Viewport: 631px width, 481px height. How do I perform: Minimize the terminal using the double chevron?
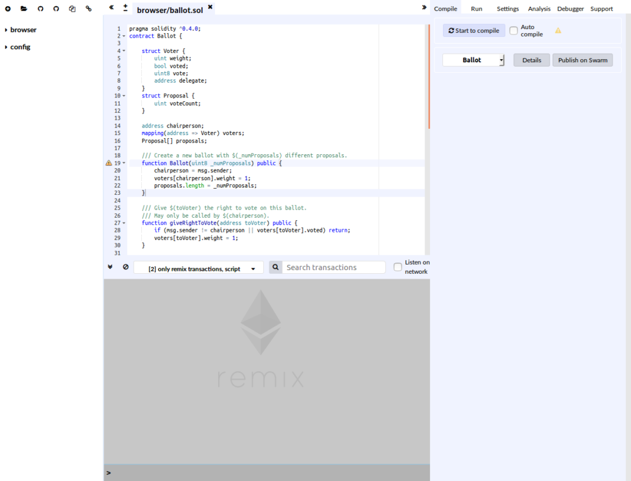(110, 267)
